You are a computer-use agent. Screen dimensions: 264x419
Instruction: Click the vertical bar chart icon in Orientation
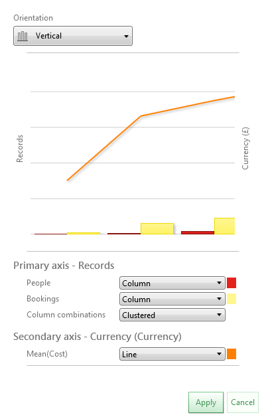click(23, 36)
